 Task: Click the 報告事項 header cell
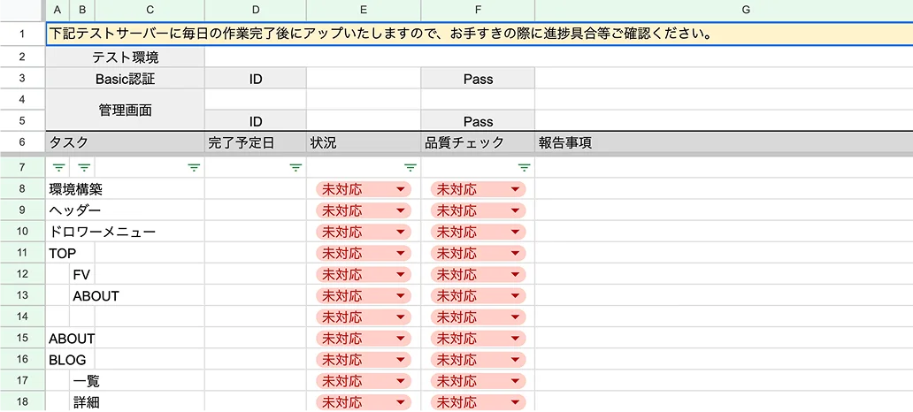click(x=723, y=141)
